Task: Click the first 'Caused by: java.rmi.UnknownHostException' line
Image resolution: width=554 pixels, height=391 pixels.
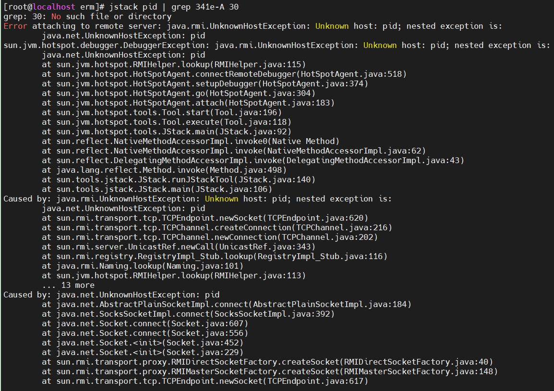Action: click(197, 199)
